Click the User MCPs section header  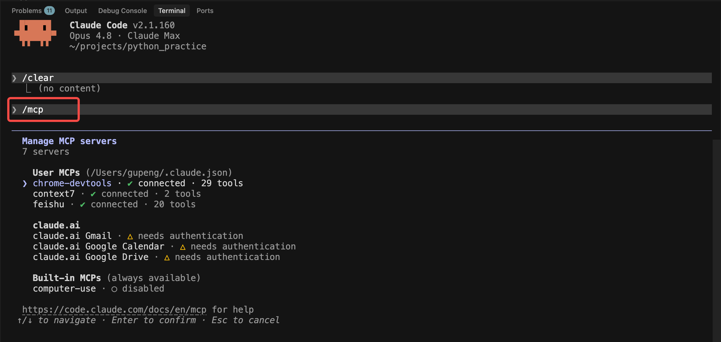pyautogui.click(x=132, y=173)
